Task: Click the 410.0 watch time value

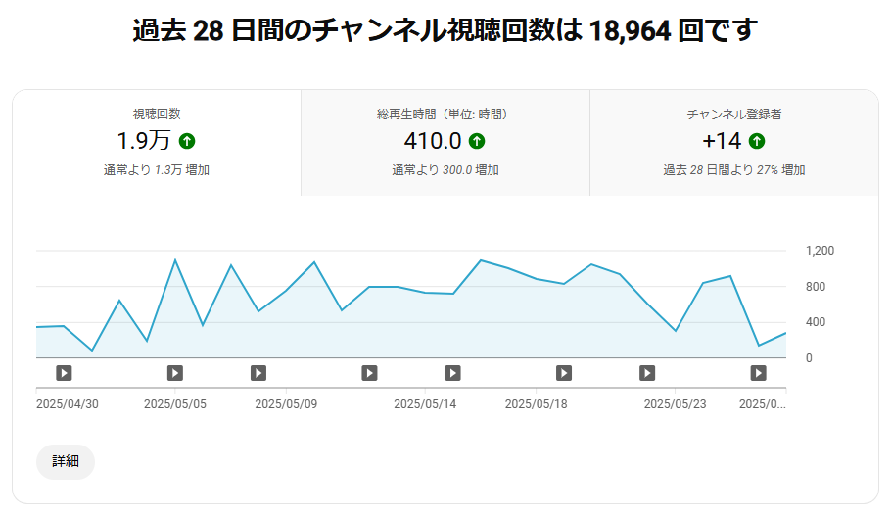Action: pos(433,141)
